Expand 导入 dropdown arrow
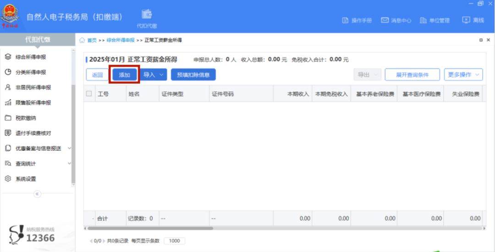 pyautogui.click(x=161, y=75)
